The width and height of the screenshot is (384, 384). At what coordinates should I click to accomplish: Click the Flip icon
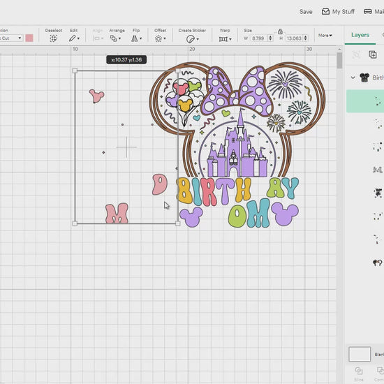[x=135, y=38]
